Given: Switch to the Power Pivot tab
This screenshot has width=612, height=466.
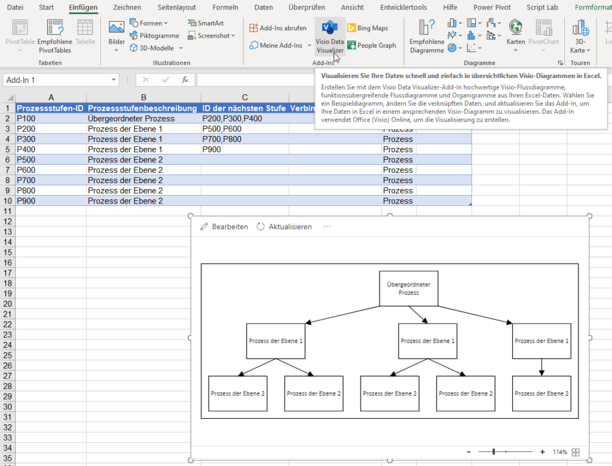Looking at the screenshot, I should pyautogui.click(x=491, y=7).
